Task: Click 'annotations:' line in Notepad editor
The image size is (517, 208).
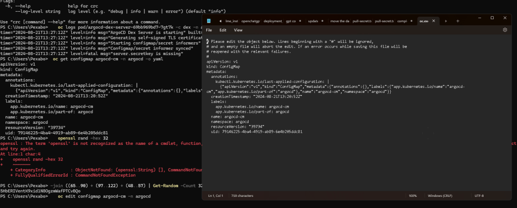Action: coord(224,76)
